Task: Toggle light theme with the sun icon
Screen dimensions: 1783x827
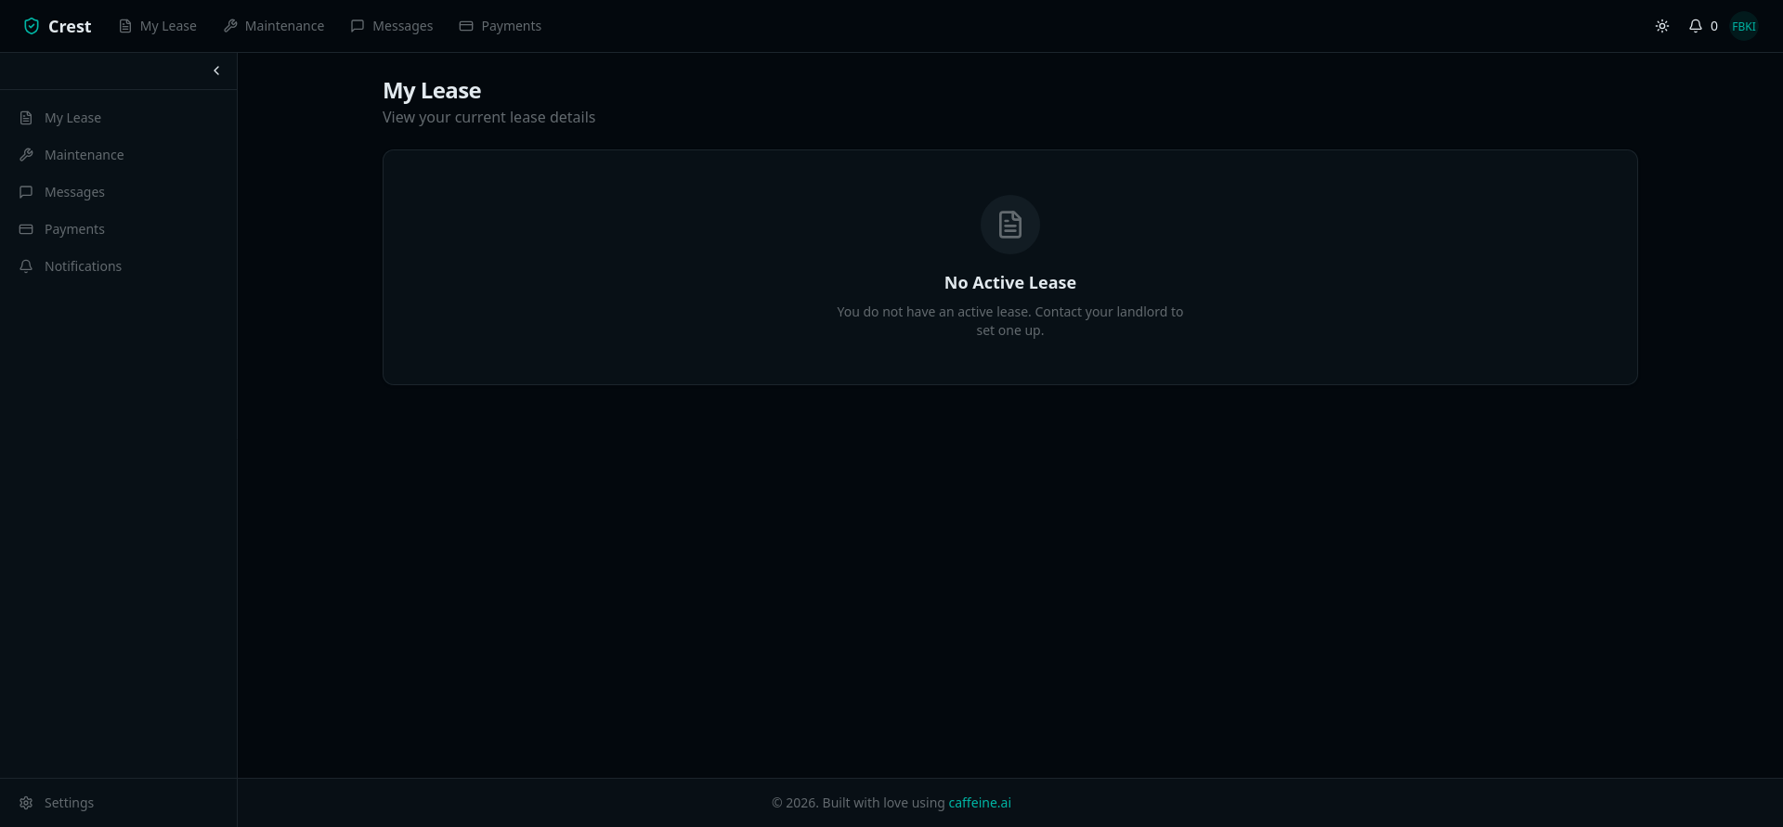Action: (x=1662, y=26)
